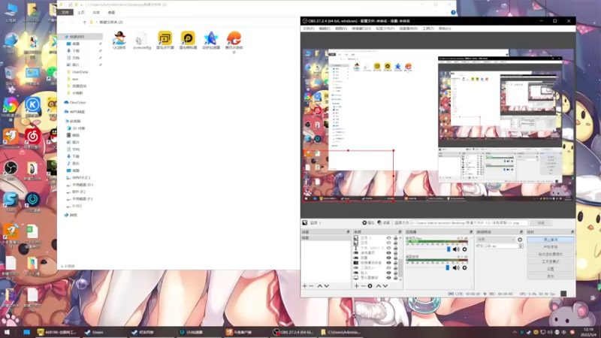Screen dimensions: 601x338
Task: Select the zcmconfig file in Explorer
Action: (x=142, y=41)
